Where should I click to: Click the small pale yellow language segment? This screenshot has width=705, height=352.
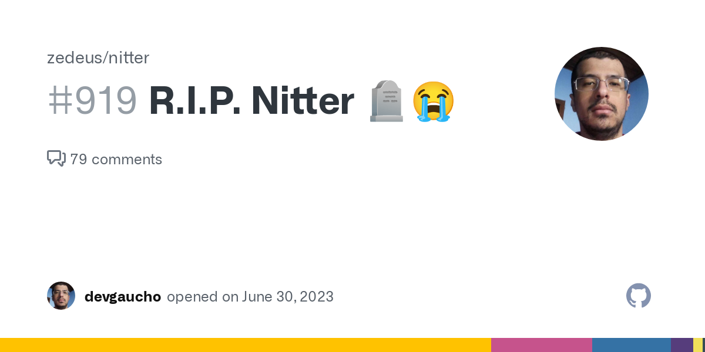[697, 345]
